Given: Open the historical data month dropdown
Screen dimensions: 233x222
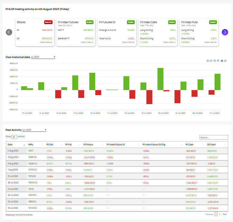Looking at the screenshot, I should click(43, 57).
